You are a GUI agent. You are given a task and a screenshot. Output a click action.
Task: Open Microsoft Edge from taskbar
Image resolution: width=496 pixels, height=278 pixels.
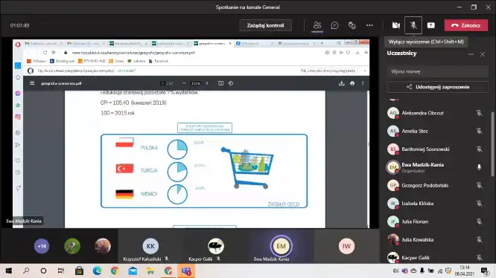97,271
